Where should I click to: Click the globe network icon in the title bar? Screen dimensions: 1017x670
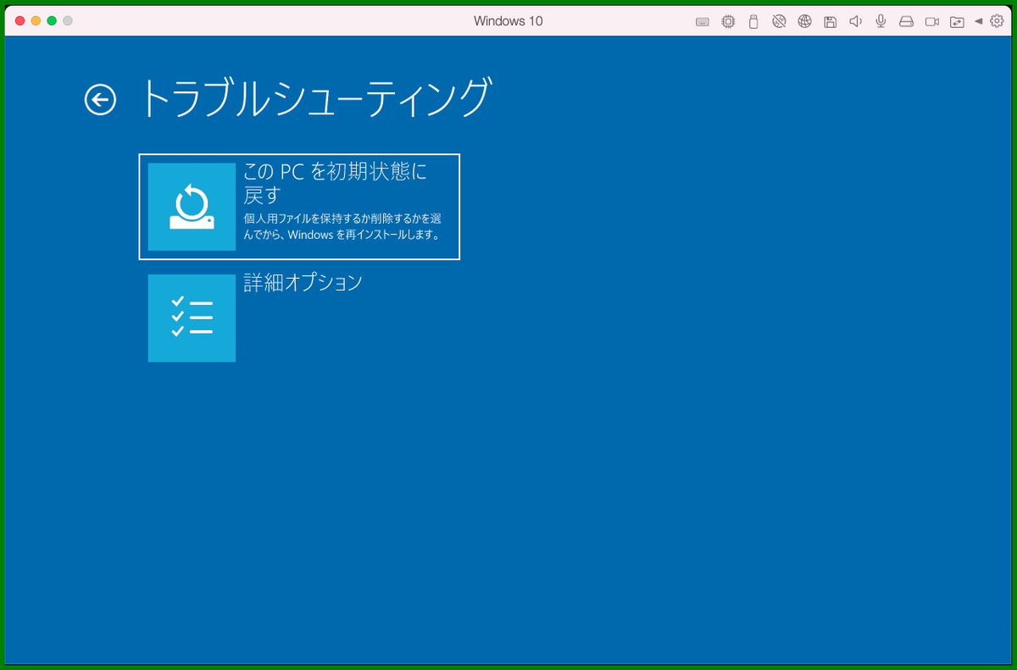tap(805, 21)
